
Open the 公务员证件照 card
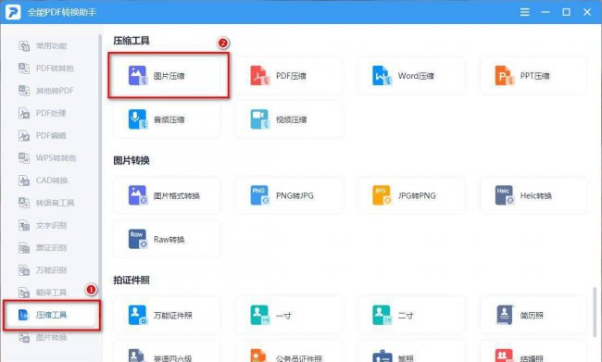(289, 351)
